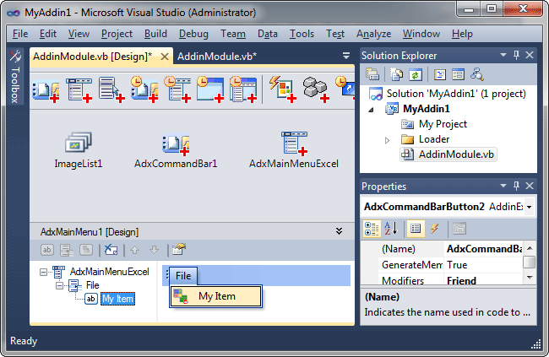
Task: Click Properties grid scrollbar thumb
Action: 529,262
